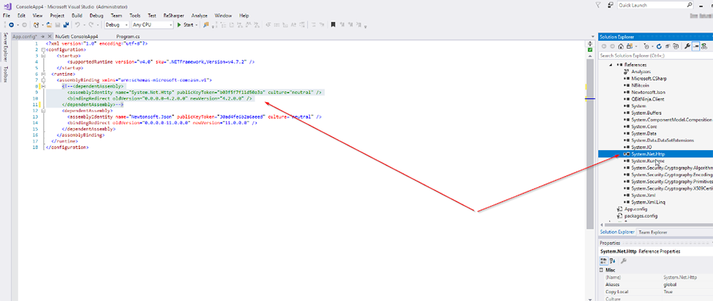This screenshot has height=301, width=713.
Task: Click the Collapse All icon in Solution Explorer
Action: coord(667,46)
